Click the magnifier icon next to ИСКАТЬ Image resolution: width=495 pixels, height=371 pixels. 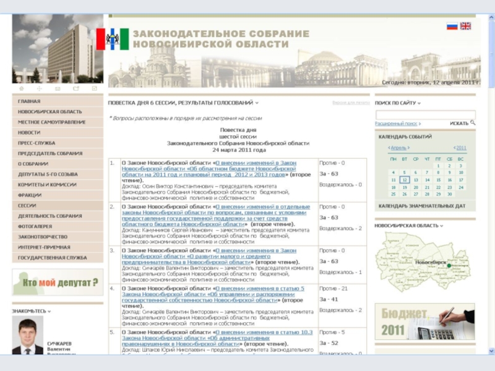pyautogui.click(x=473, y=122)
